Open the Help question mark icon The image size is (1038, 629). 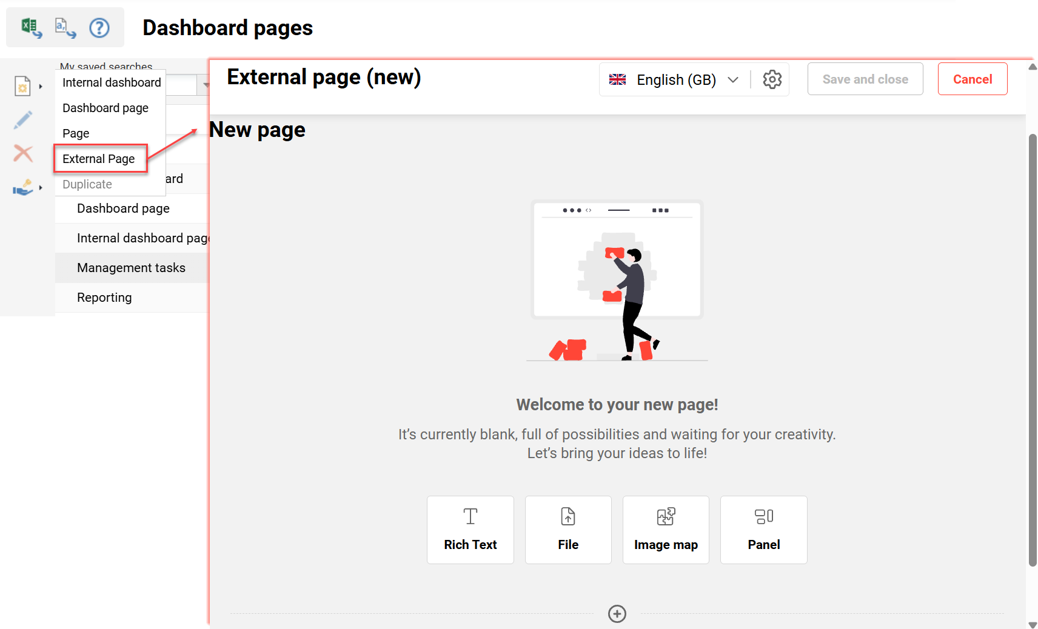click(x=99, y=28)
